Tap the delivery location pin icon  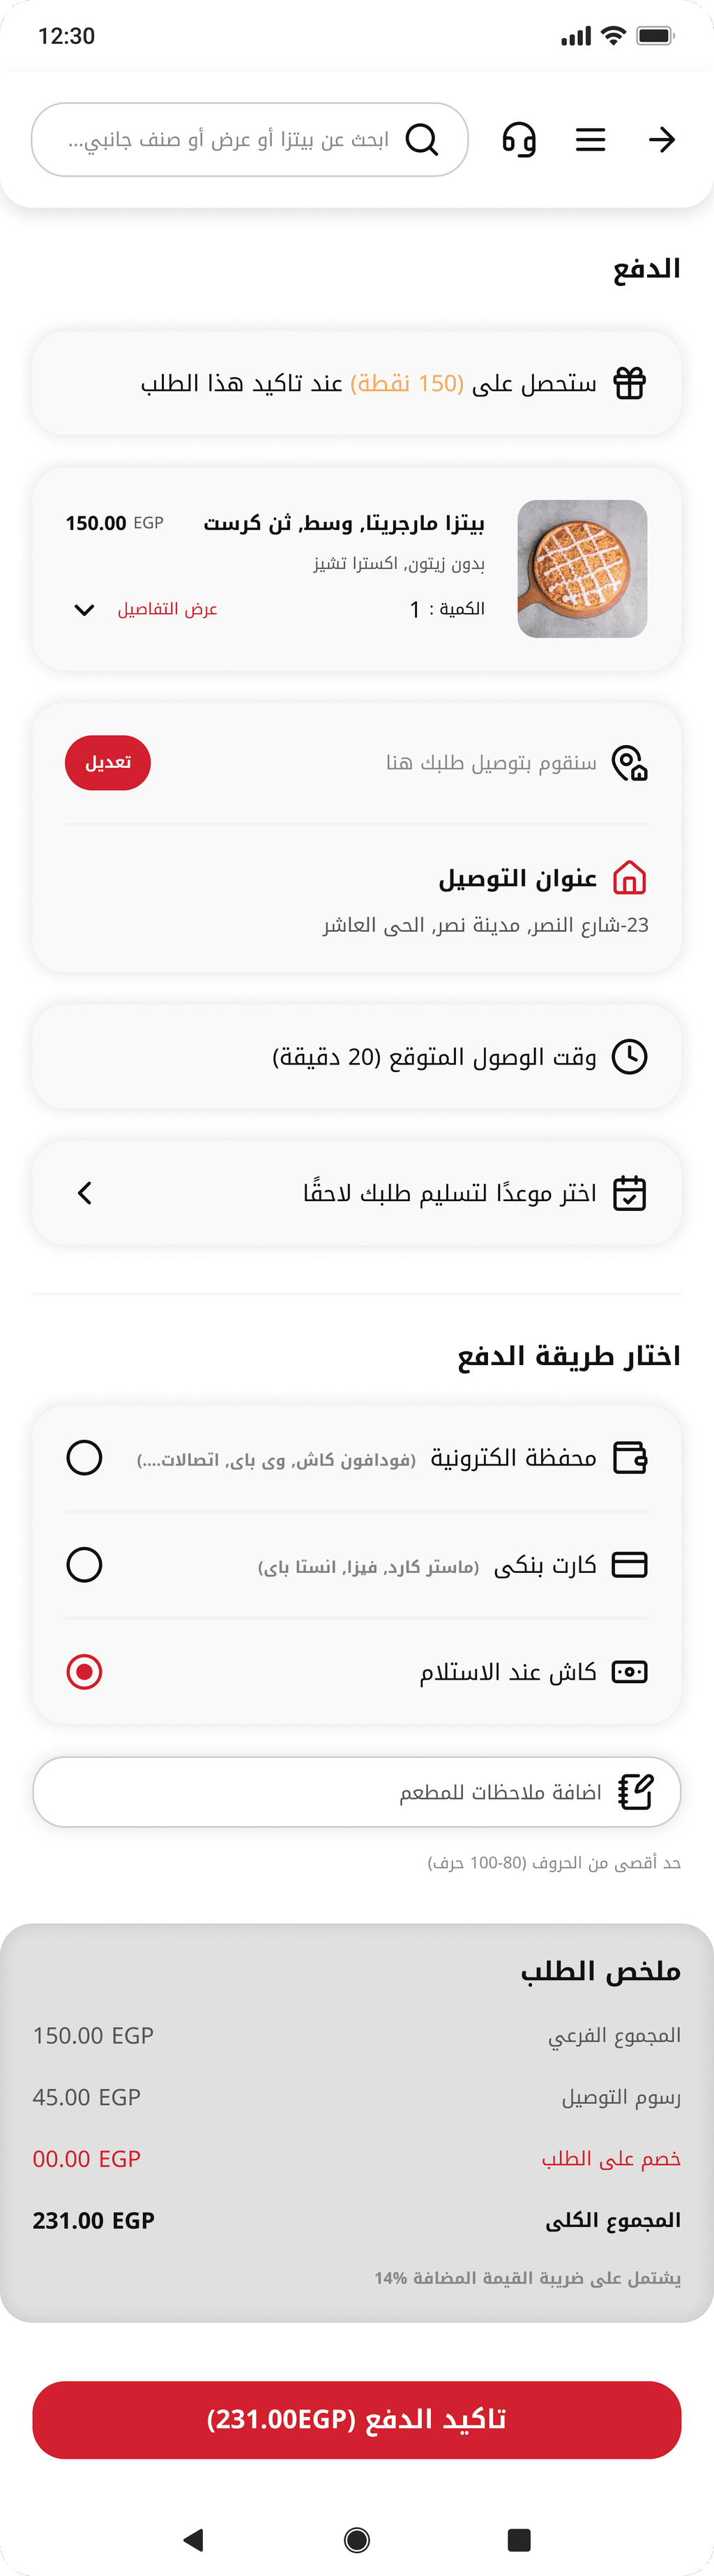pyautogui.click(x=629, y=763)
